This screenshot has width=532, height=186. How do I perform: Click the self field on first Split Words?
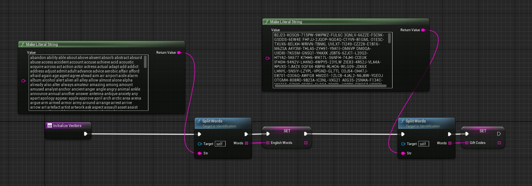[220, 144]
